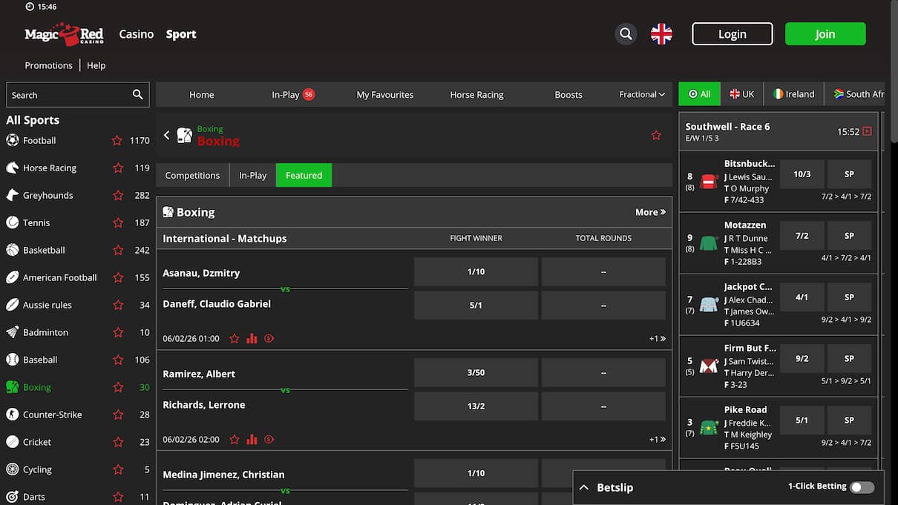
Task: Click the statistics bar-chart icon for Asanau vs Daneff
Action: click(252, 337)
